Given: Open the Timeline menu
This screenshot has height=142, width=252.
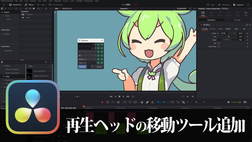Looking at the screenshot, I should [x=33, y=1].
